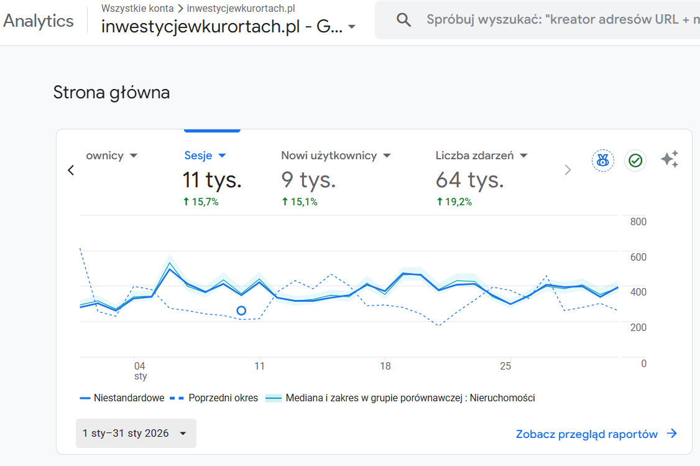Select the 64 tys. events metric tab
700x466 pixels.
click(469, 180)
